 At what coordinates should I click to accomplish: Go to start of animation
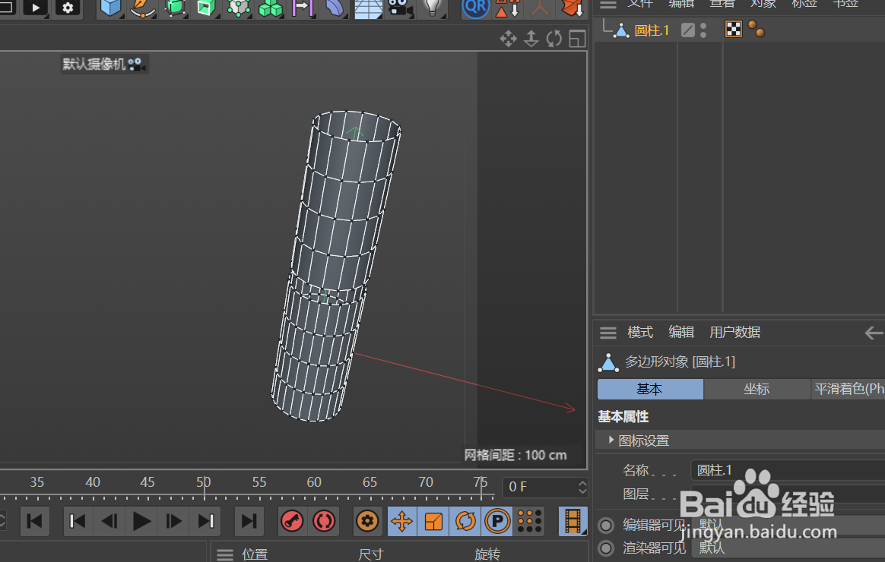click(34, 522)
